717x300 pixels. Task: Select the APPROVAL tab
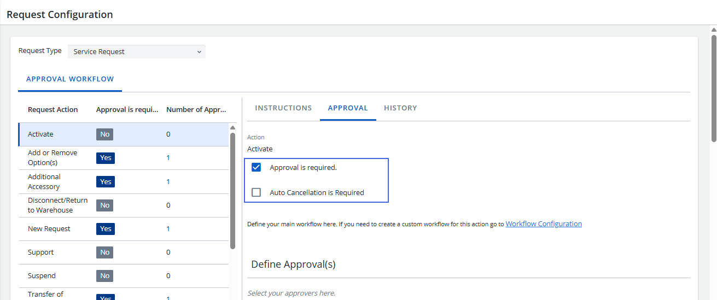pyautogui.click(x=348, y=108)
